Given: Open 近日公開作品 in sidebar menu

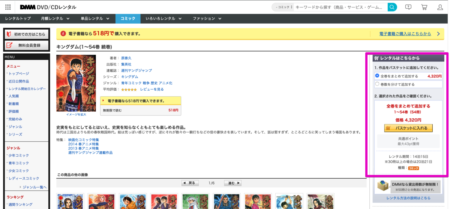Looking at the screenshot, I should (x=19, y=81).
